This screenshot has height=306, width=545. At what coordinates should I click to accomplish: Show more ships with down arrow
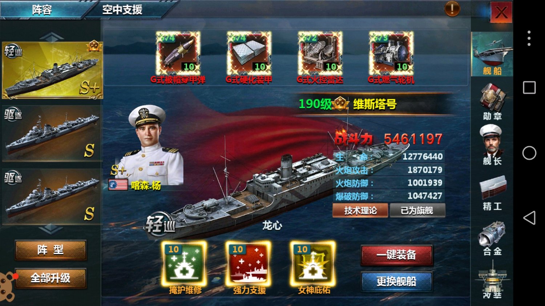point(51,229)
